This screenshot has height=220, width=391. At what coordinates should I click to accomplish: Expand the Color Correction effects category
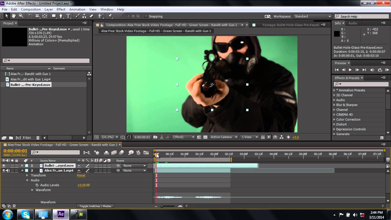pos(334,119)
